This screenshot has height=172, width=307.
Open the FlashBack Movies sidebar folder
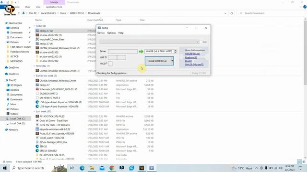[x=19, y=52]
